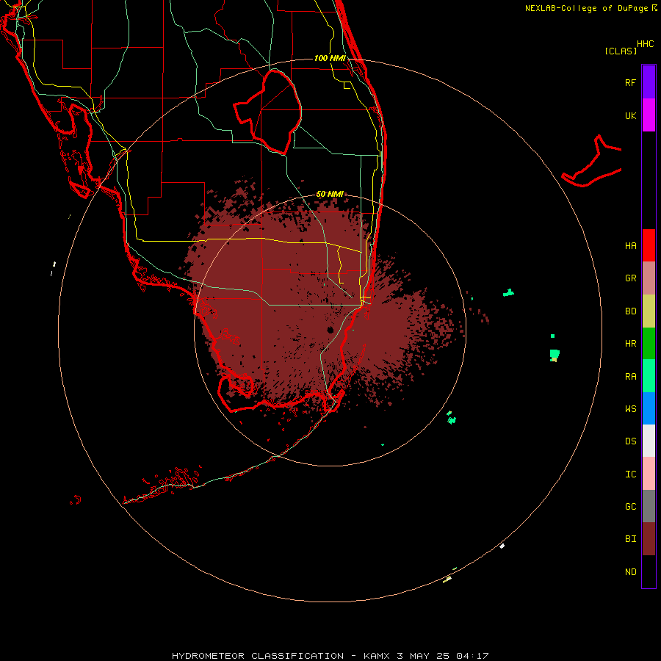Click the GR pink legend swatch
Image resolution: width=661 pixels, height=661 pixels.
649,278
